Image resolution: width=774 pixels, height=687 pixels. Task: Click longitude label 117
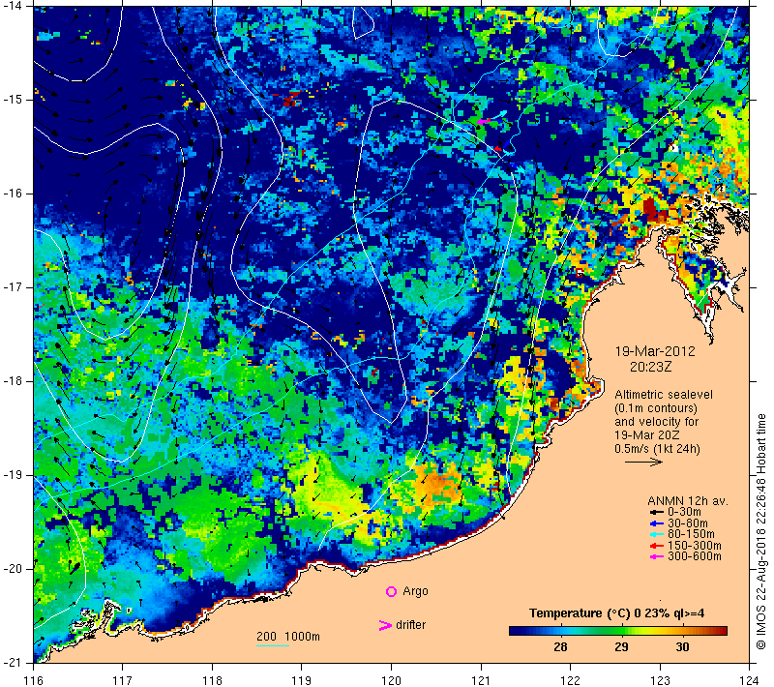[x=123, y=680]
